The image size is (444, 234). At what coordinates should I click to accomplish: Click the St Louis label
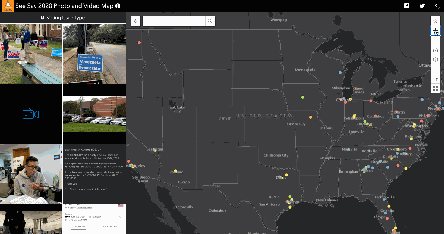point(326,128)
